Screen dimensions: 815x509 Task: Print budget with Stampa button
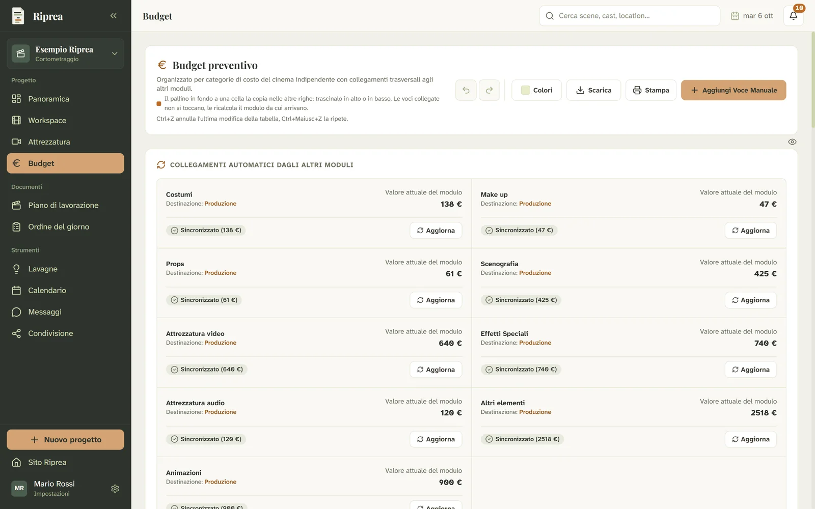(x=651, y=90)
